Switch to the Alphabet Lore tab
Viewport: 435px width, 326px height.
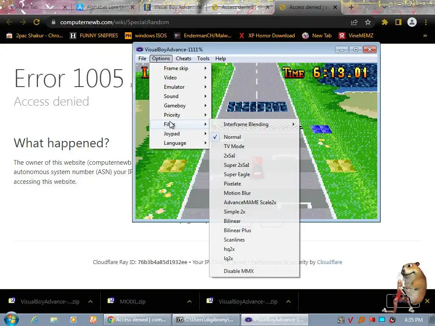click(105, 7)
